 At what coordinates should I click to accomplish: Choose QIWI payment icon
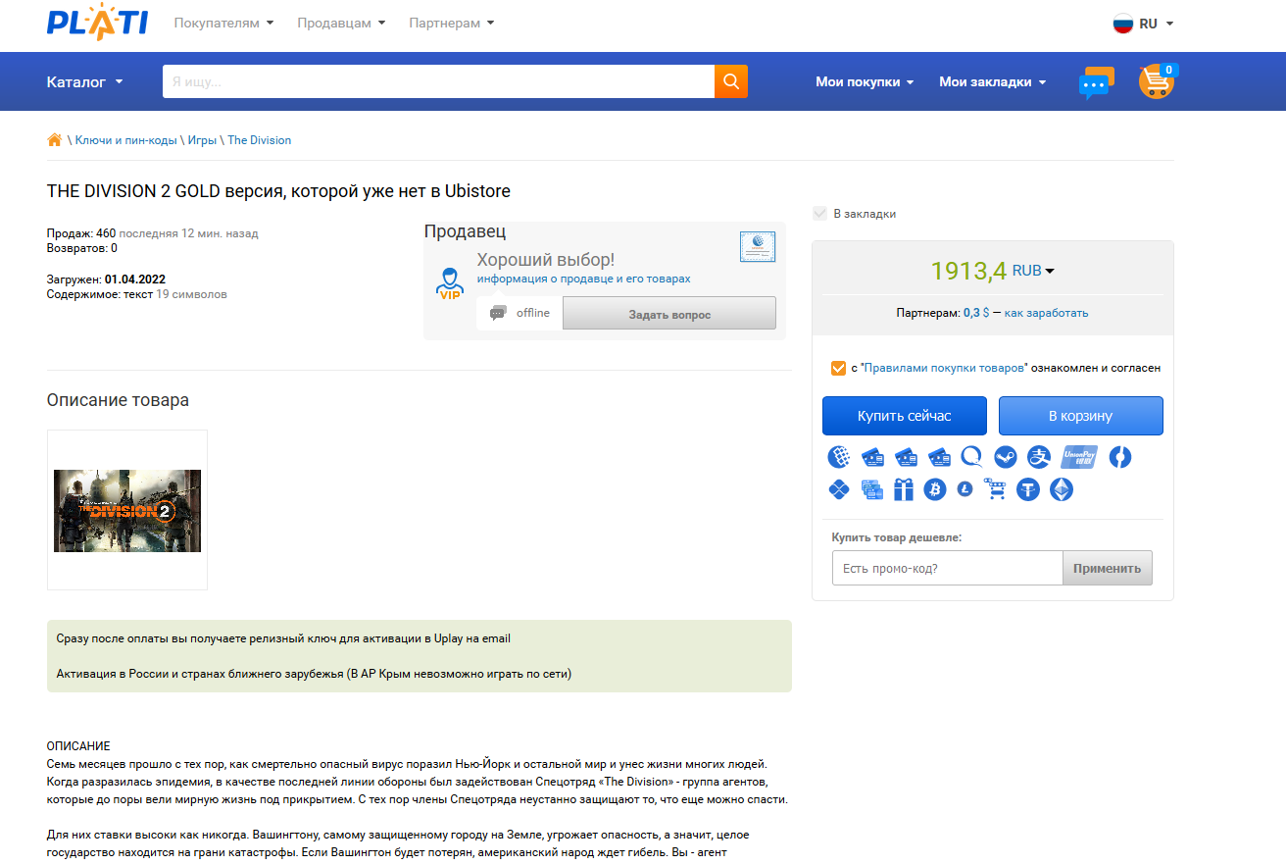(x=971, y=457)
